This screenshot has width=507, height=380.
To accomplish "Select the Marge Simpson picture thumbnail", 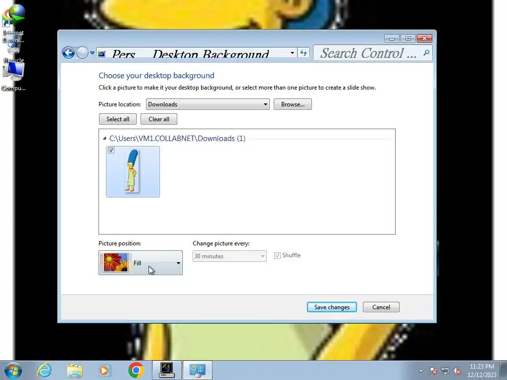I will click(133, 172).
